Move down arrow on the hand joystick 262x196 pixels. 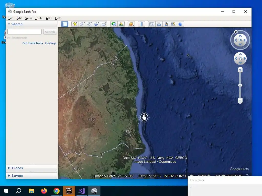pos(240,63)
